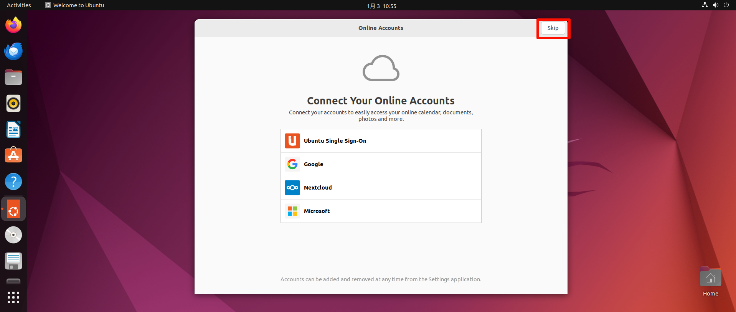Launch Rhythmbox music player
The image size is (736, 312).
click(x=13, y=103)
